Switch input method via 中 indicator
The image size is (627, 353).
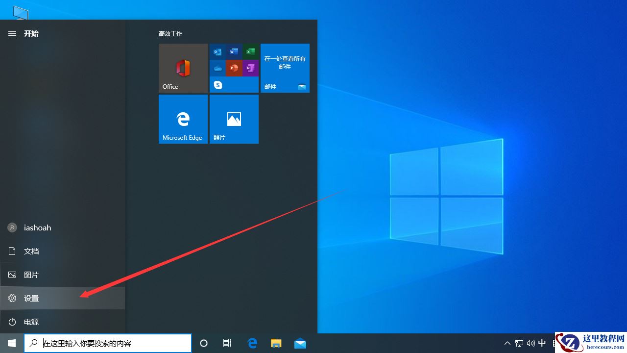[x=542, y=343]
